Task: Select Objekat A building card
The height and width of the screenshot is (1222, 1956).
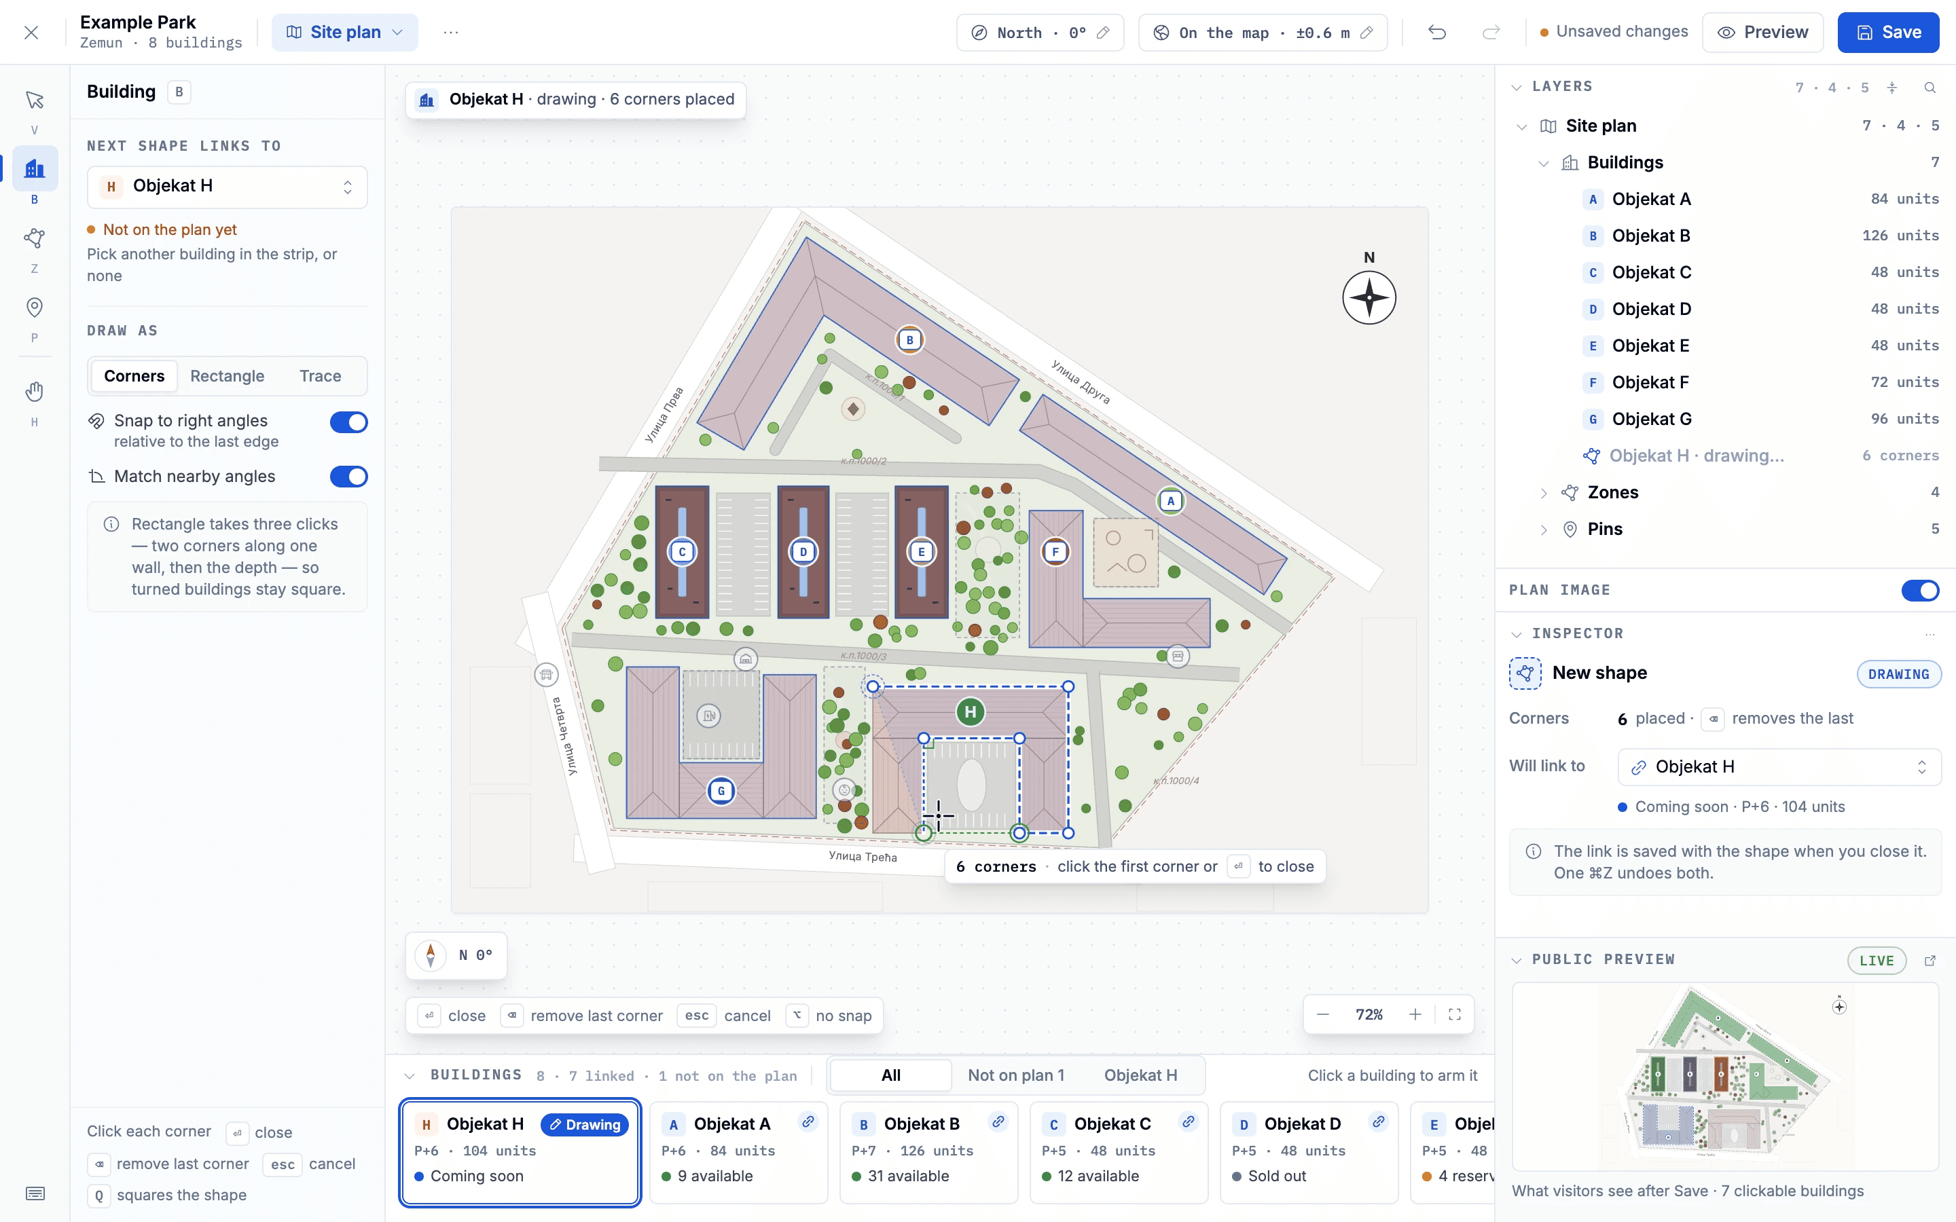Action: tap(739, 1151)
